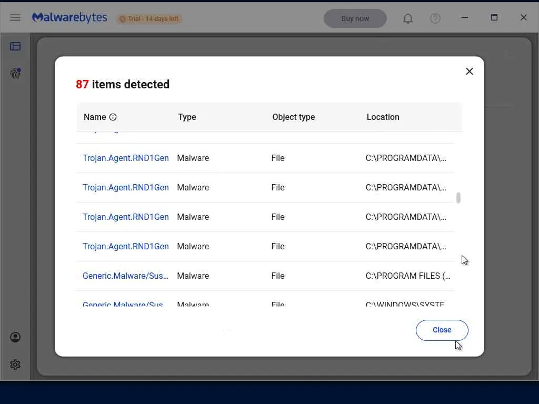Open the last fully visible Trojan.Agent.RND1Gen link

click(126, 246)
